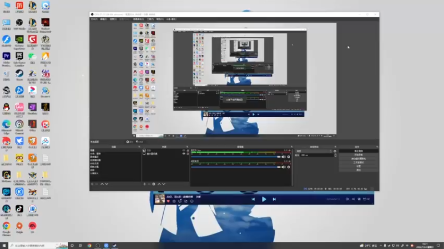Open the Windows Start button

[x=4, y=246]
